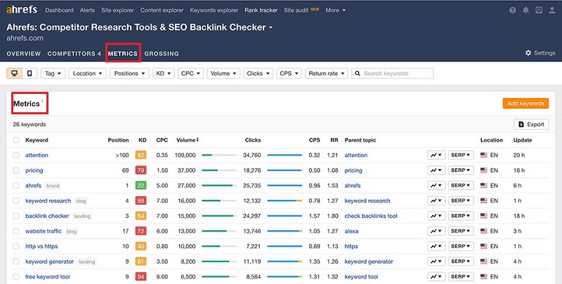Click the search magnifier icon
Viewport: 562px width, 284px height.
tap(358, 74)
